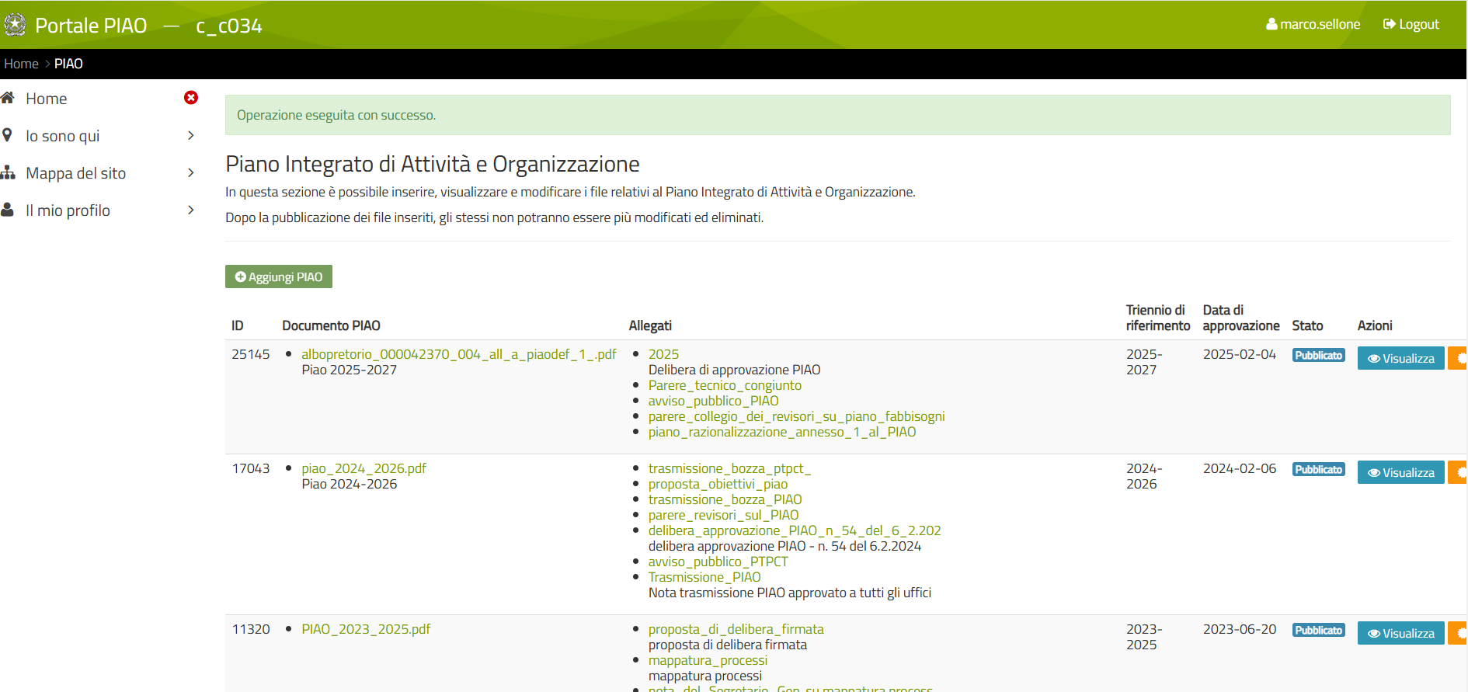Click the map pin icon for Io sono qui
This screenshot has width=1468, height=692.
coord(8,135)
